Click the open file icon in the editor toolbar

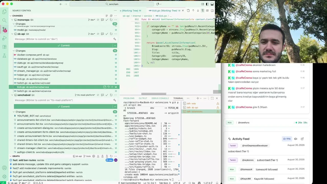[188, 10]
